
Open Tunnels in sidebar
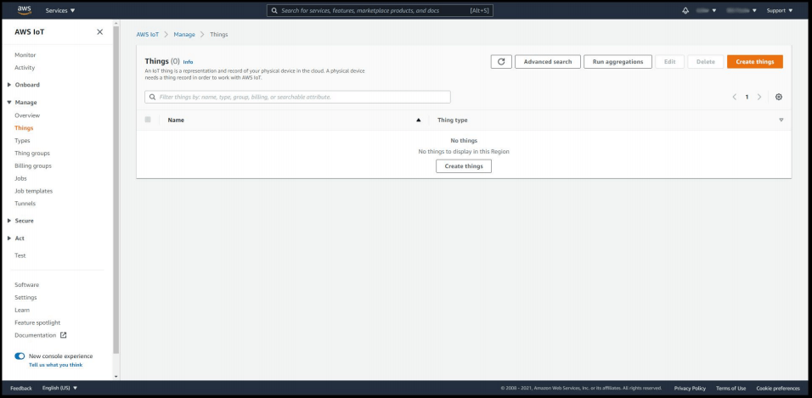[25, 204]
